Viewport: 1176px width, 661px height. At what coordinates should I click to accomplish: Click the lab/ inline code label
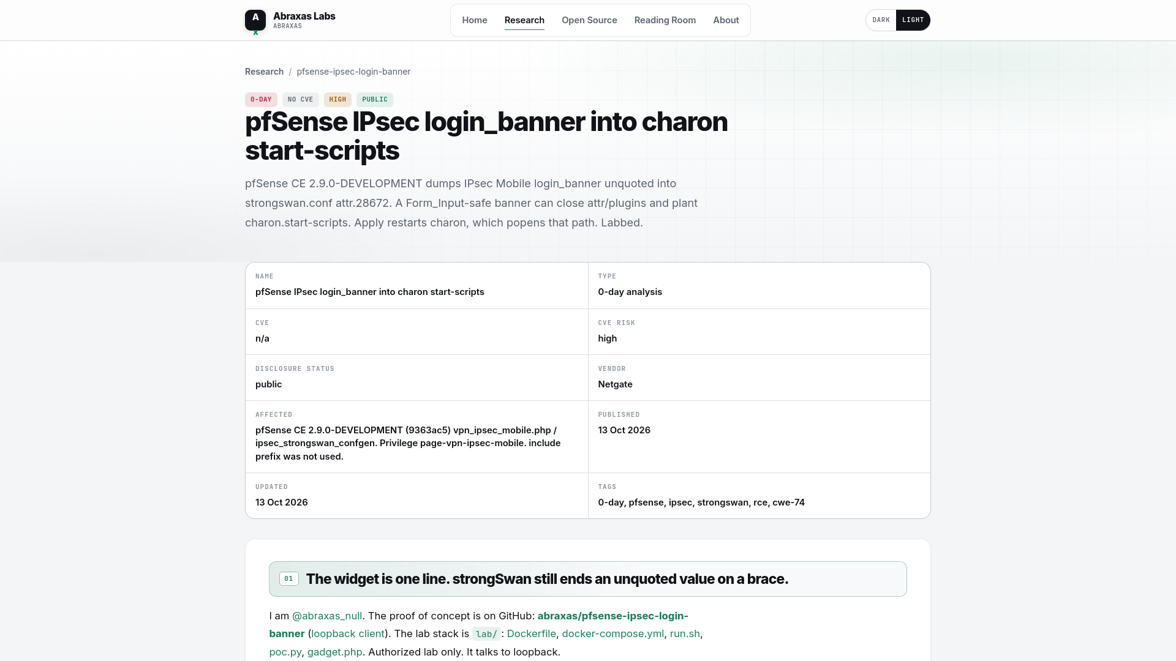click(x=486, y=634)
